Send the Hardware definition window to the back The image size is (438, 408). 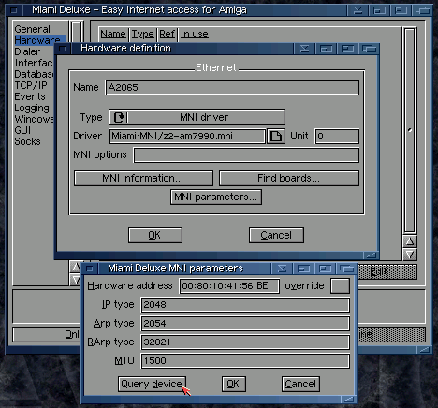pyautogui.click(x=369, y=49)
